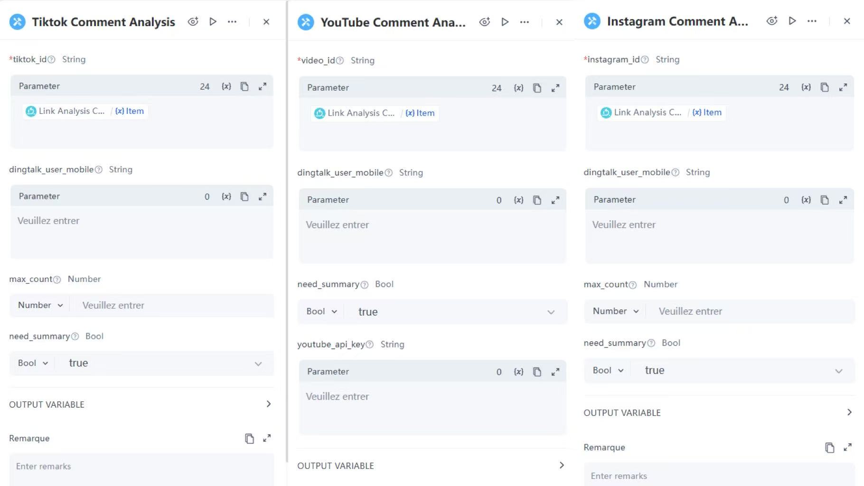The height and width of the screenshot is (486, 864).
Task: Expand the video_id parameter editor
Action: point(555,88)
